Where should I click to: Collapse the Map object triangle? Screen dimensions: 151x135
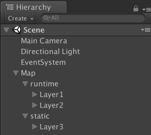point(16,73)
